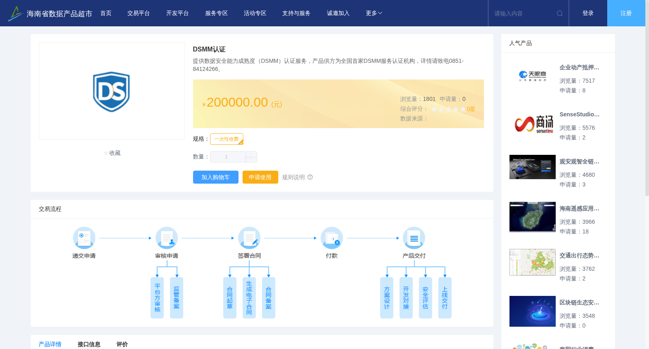649x349 pixels.
Task: Click the 产品交付 workflow step icon
Action: [x=414, y=238]
